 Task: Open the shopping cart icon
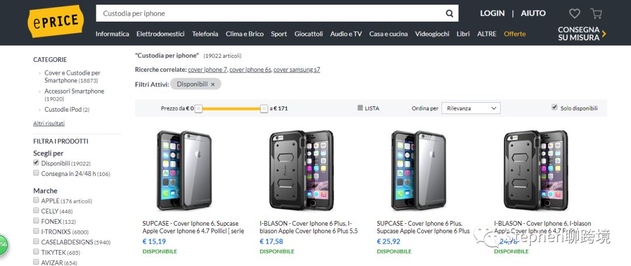596,13
